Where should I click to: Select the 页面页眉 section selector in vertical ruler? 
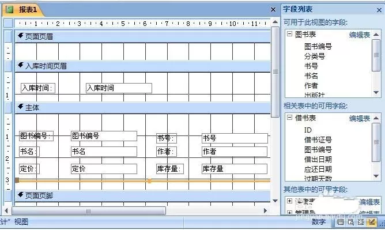coord(8,36)
